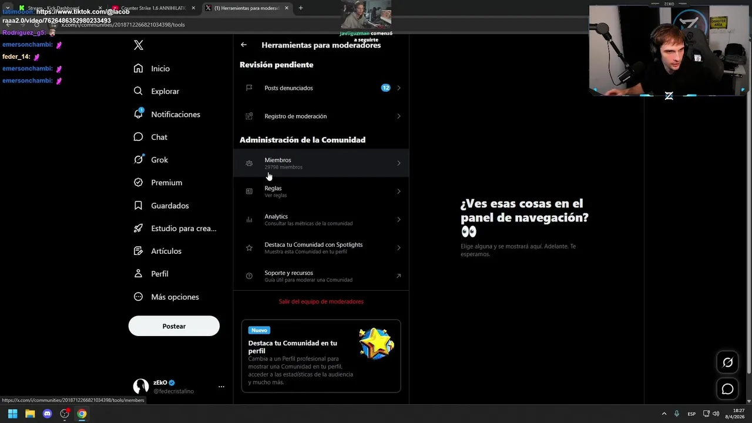
Task: Open Inicio in the X sidebar
Action: click(152, 69)
